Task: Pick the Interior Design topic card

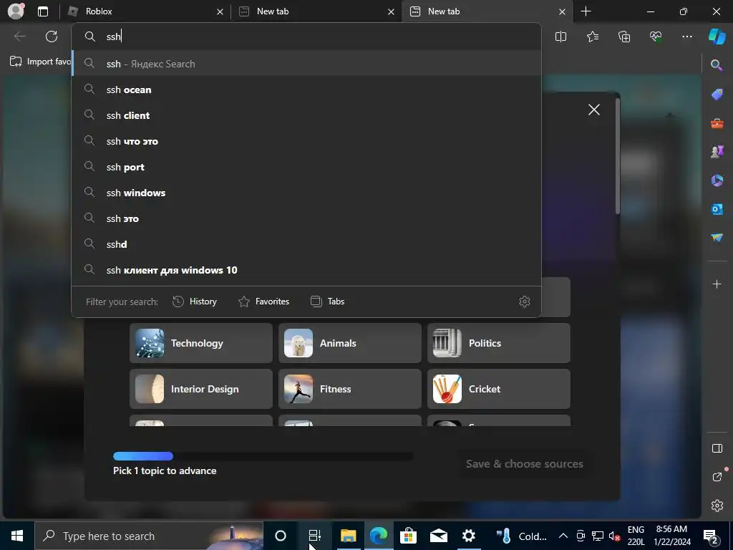Action: (201, 389)
